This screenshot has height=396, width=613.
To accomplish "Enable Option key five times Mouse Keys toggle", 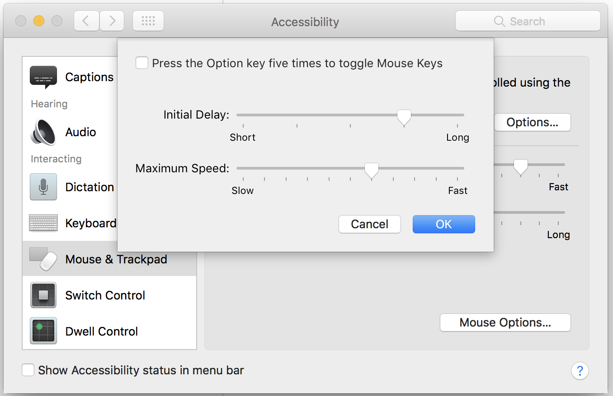I will 142,63.
